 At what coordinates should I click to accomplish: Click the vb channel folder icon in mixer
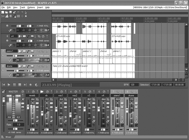tap(42, 92)
